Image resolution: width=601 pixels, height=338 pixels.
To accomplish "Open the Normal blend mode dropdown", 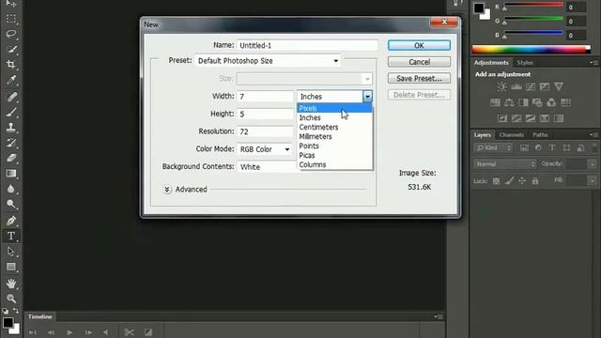I will [x=504, y=164].
